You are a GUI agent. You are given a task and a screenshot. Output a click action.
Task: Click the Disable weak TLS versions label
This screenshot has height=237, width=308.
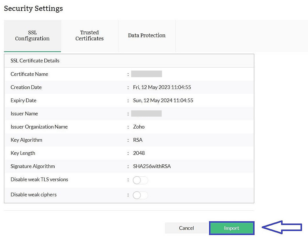coord(39,179)
